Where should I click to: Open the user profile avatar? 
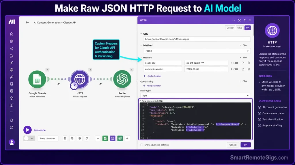12,142
